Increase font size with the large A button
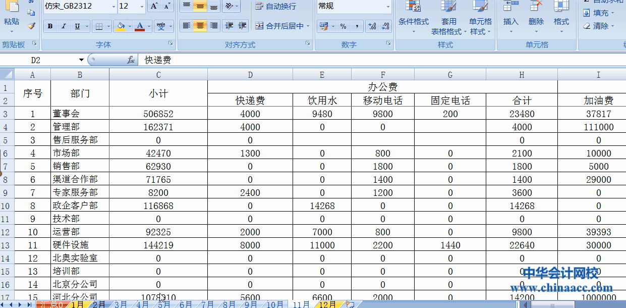This screenshot has height=308, width=626. pyautogui.click(x=154, y=7)
